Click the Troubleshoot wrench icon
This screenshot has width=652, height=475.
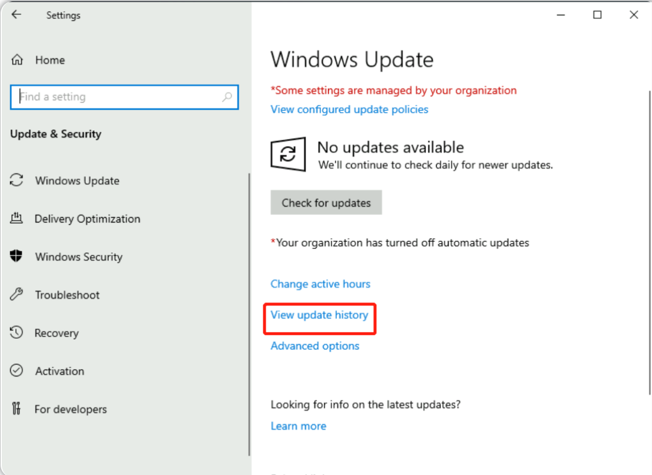[16, 294]
